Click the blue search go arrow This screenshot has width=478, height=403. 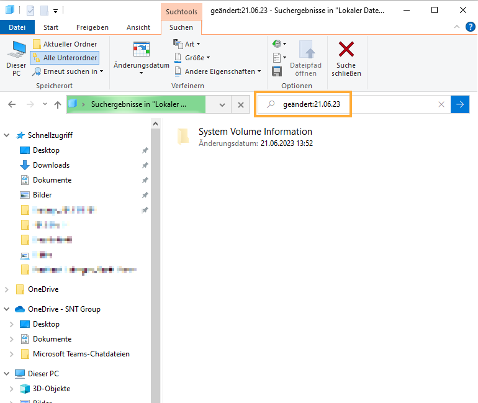coord(460,104)
